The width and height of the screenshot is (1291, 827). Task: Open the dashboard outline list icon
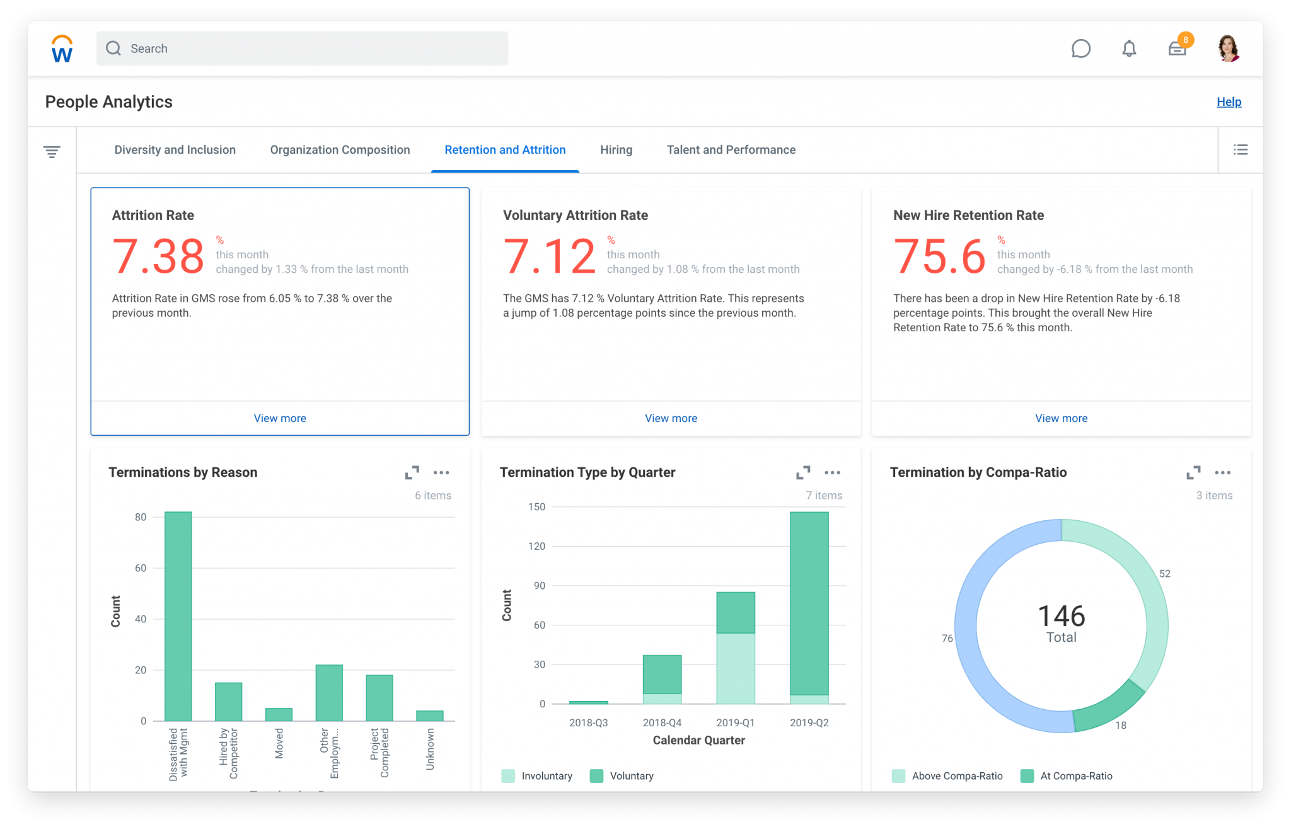[x=1240, y=149]
